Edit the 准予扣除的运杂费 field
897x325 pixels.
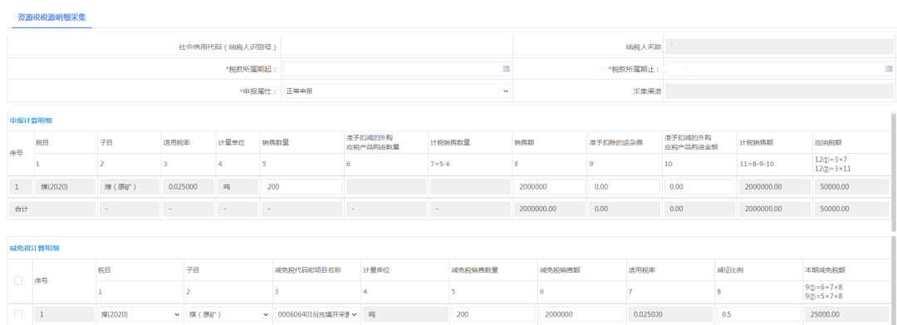(625, 186)
